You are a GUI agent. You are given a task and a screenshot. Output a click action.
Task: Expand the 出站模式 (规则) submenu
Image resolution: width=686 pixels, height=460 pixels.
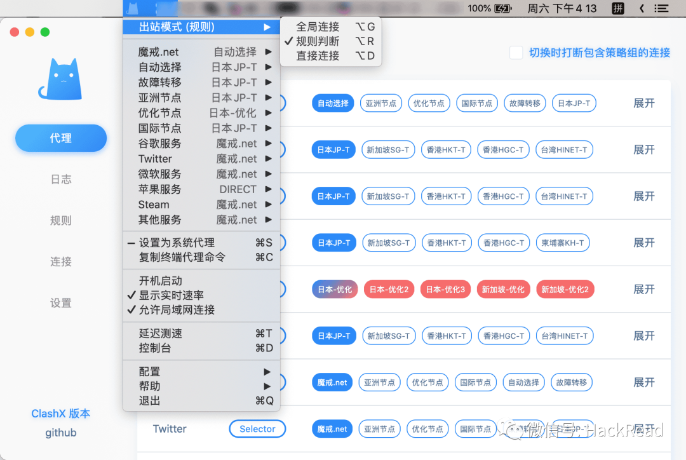(201, 27)
